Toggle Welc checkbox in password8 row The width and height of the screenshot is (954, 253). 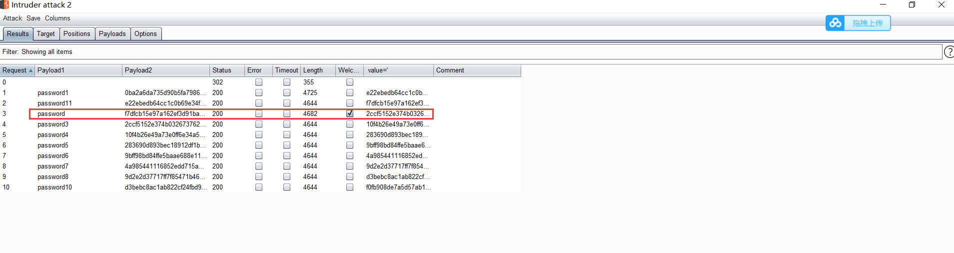(350, 176)
